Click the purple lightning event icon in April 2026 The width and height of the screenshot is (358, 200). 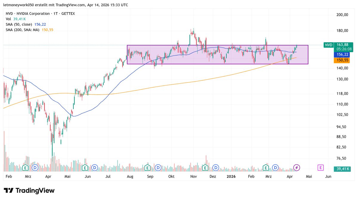point(297,168)
